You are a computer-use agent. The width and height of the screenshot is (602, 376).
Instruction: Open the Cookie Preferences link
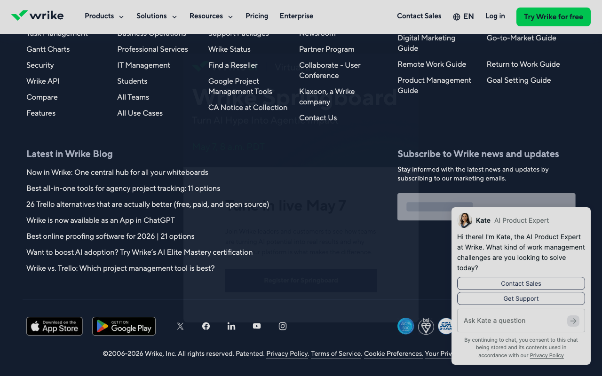(x=393, y=353)
